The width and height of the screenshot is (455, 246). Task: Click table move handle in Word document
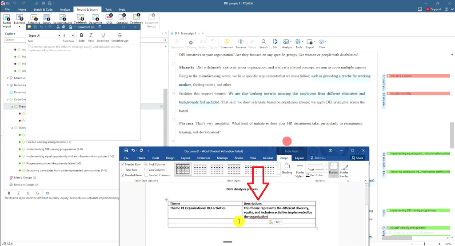166,200
